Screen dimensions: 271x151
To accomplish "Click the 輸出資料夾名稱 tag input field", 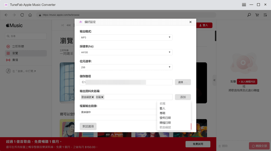I will [x=126, y=97].
